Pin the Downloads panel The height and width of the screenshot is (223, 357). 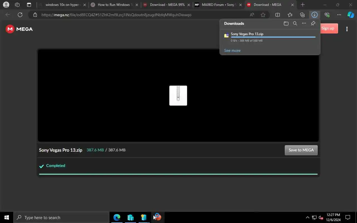click(x=313, y=23)
